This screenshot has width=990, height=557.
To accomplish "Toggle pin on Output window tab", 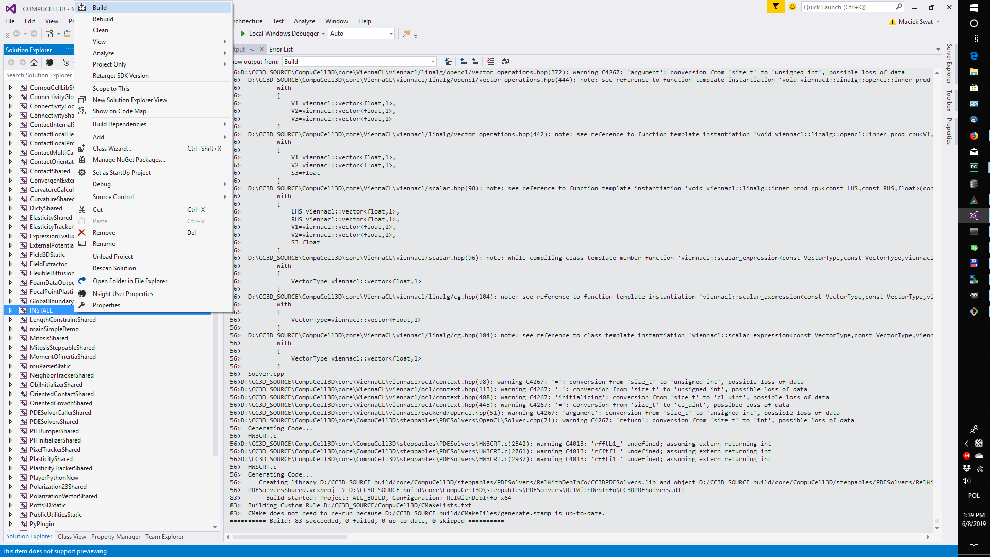I will (252, 50).
